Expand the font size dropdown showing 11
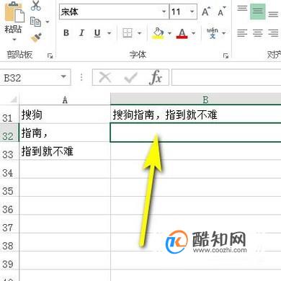 tap(192, 12)
